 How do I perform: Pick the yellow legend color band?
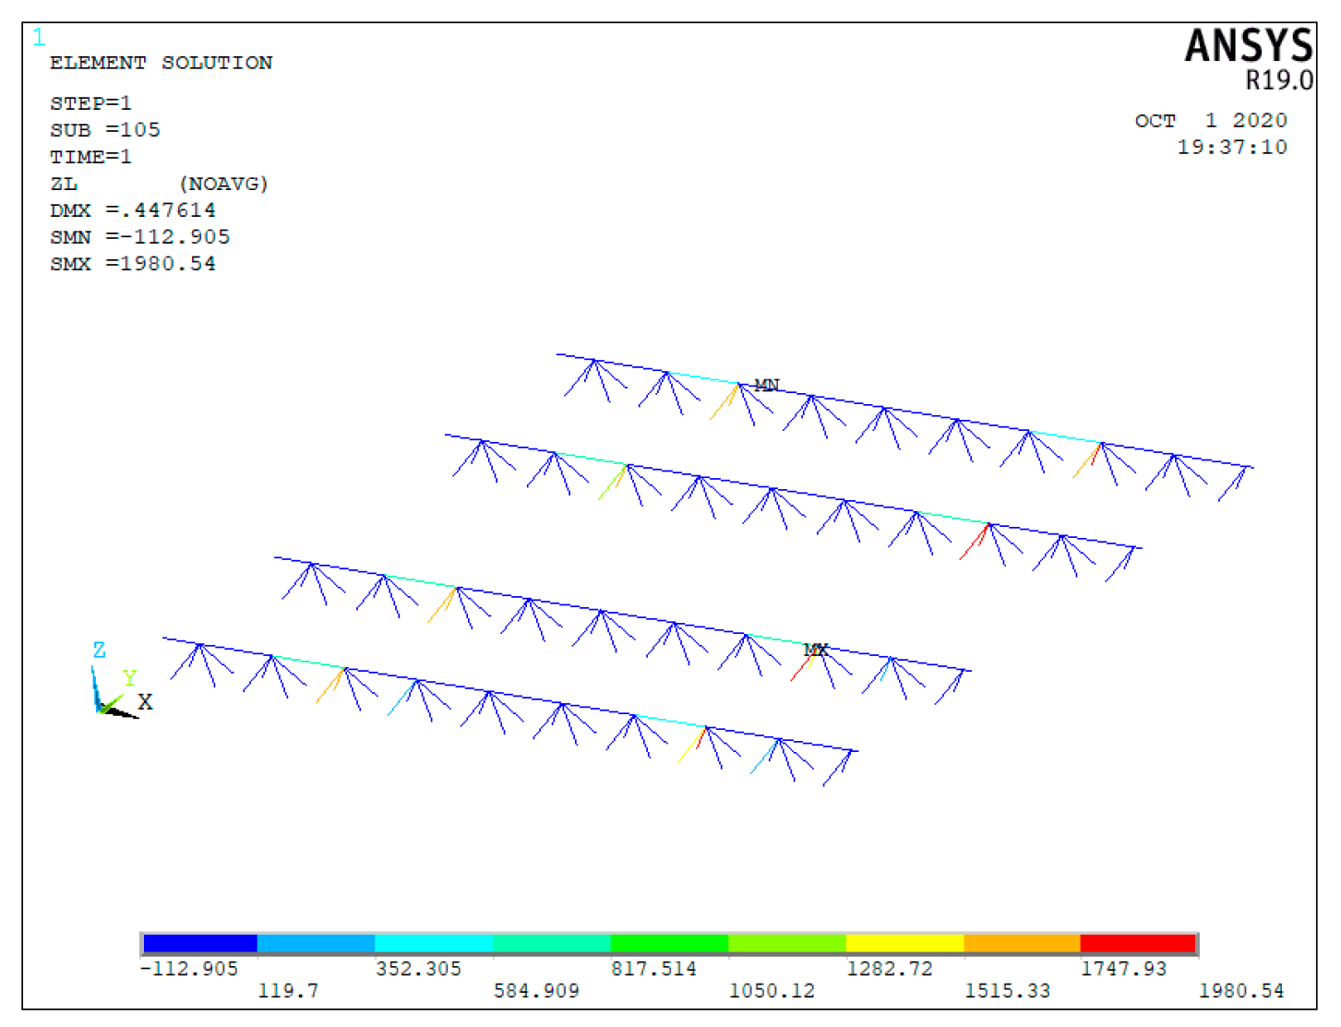(x=904, y=943)
